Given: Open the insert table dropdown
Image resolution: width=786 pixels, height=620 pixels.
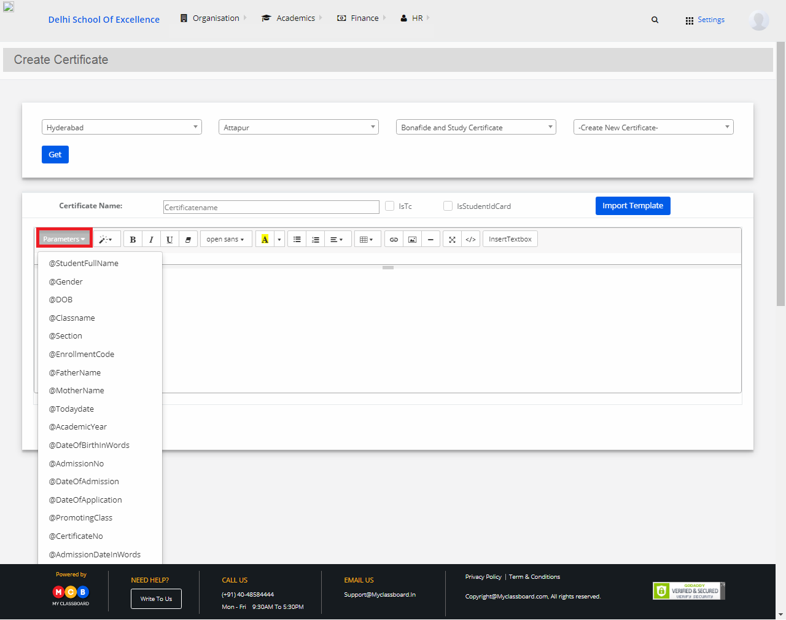Looking at the screenshot, I should [367, 239].
